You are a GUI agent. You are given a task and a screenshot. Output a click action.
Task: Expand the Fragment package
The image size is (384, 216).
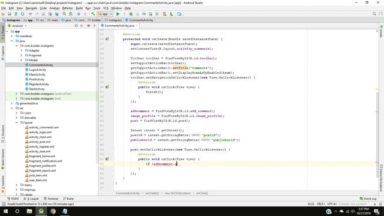[x=22, y=55]
